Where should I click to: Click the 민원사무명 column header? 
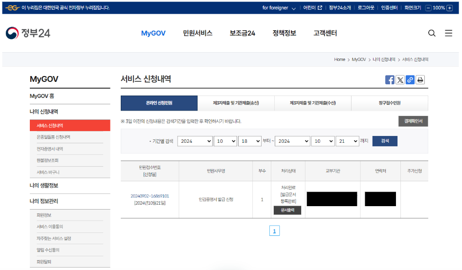point(216,171)
